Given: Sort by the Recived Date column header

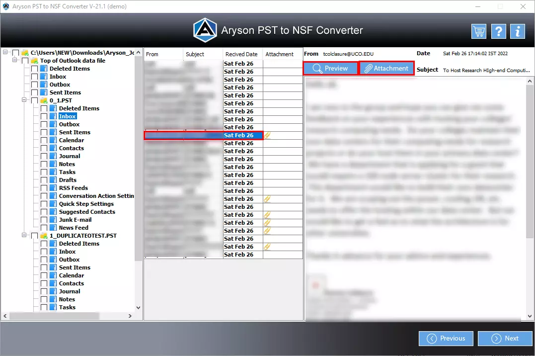Looking at the screenshot, I should click(x=243, y=54).
